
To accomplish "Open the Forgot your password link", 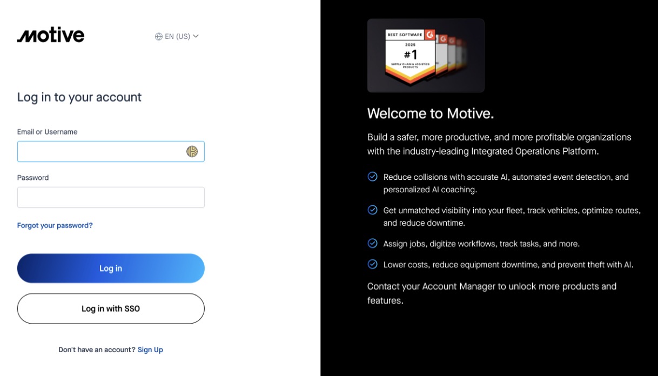I will (x=55, y=226).
